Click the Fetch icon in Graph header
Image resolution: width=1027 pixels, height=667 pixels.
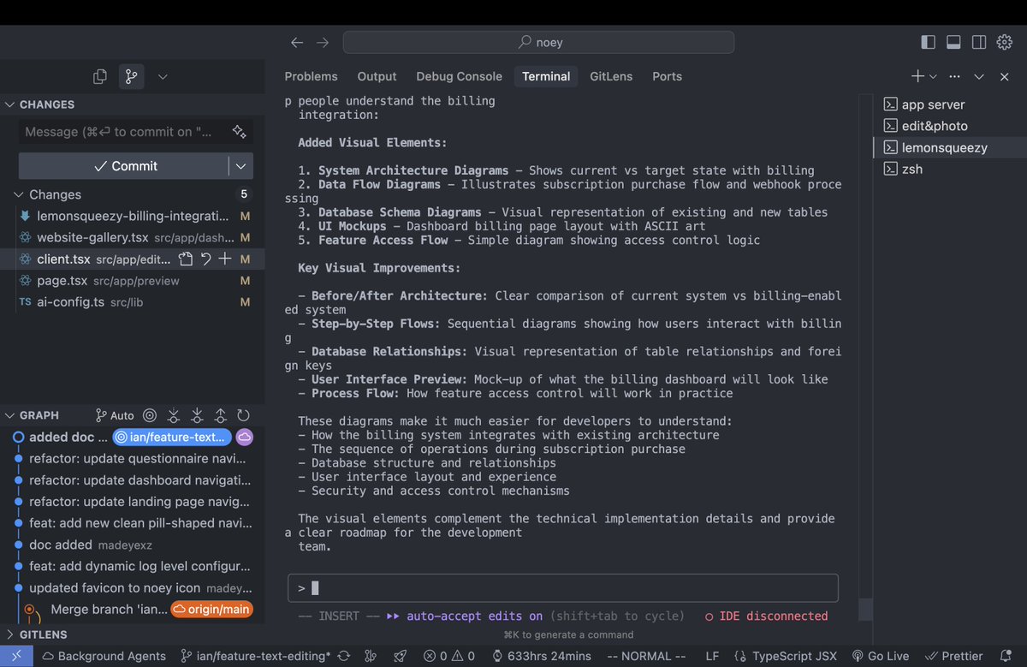click(x=174, y=415)
